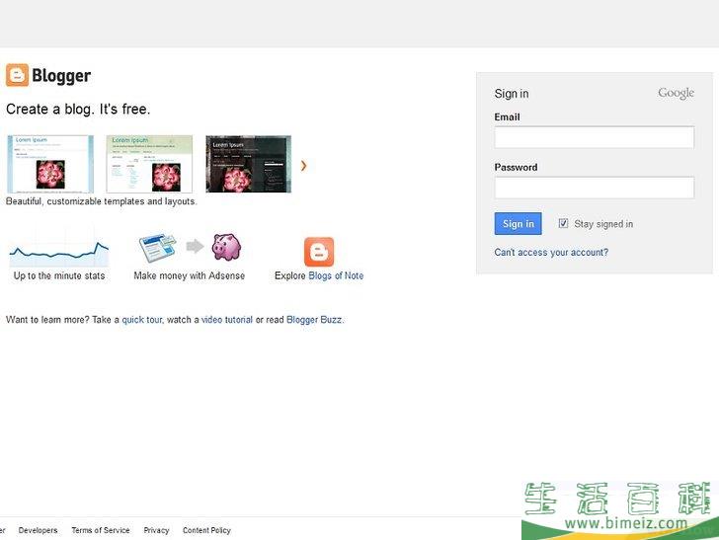Click 'Beautiful, customizable templates and layouts' caption
Image resolution: width=719 pixels, height=540 pixels.
point(102,201)
